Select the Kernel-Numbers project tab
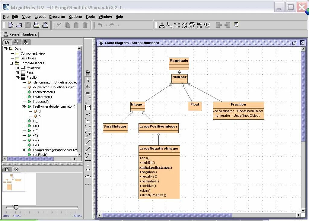This screenshot has width=309, height=221. 20,34
